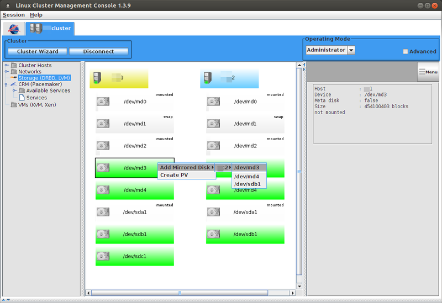Click the horizontal scrollbar thumb
Image resolution: width=442 pixels, height=303 pixels.
coord(180,293)
